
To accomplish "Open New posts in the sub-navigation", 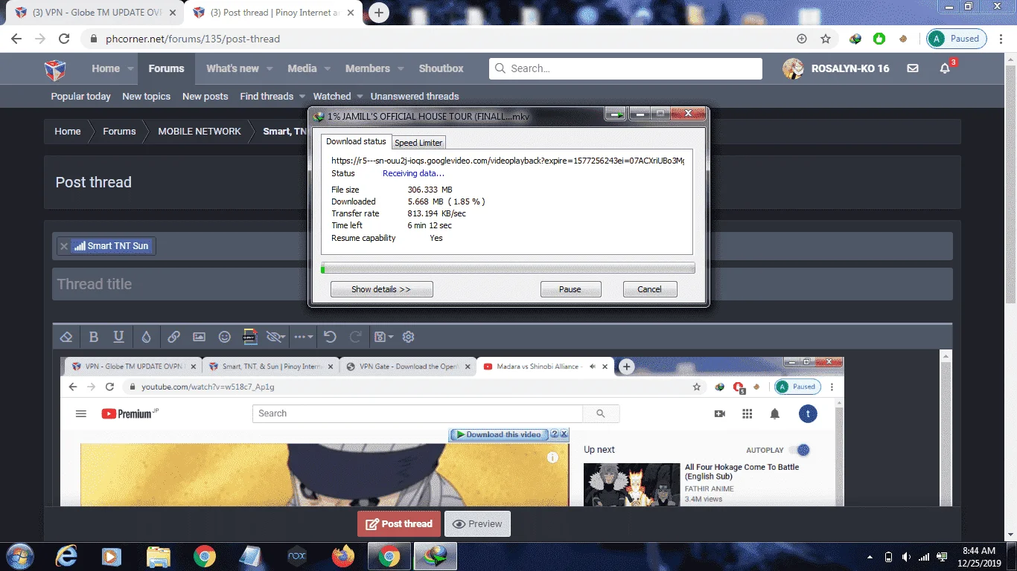I will [x=205, y=97].
